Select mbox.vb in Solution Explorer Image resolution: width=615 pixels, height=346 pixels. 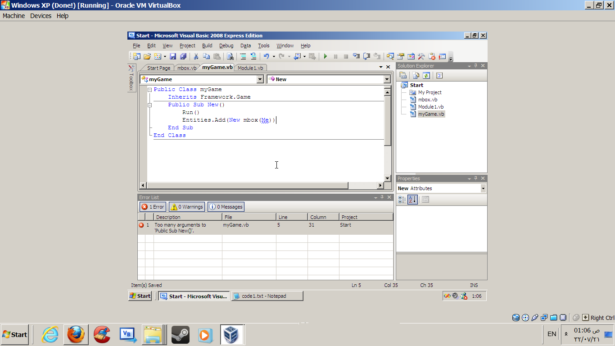[x=427, y=100]
